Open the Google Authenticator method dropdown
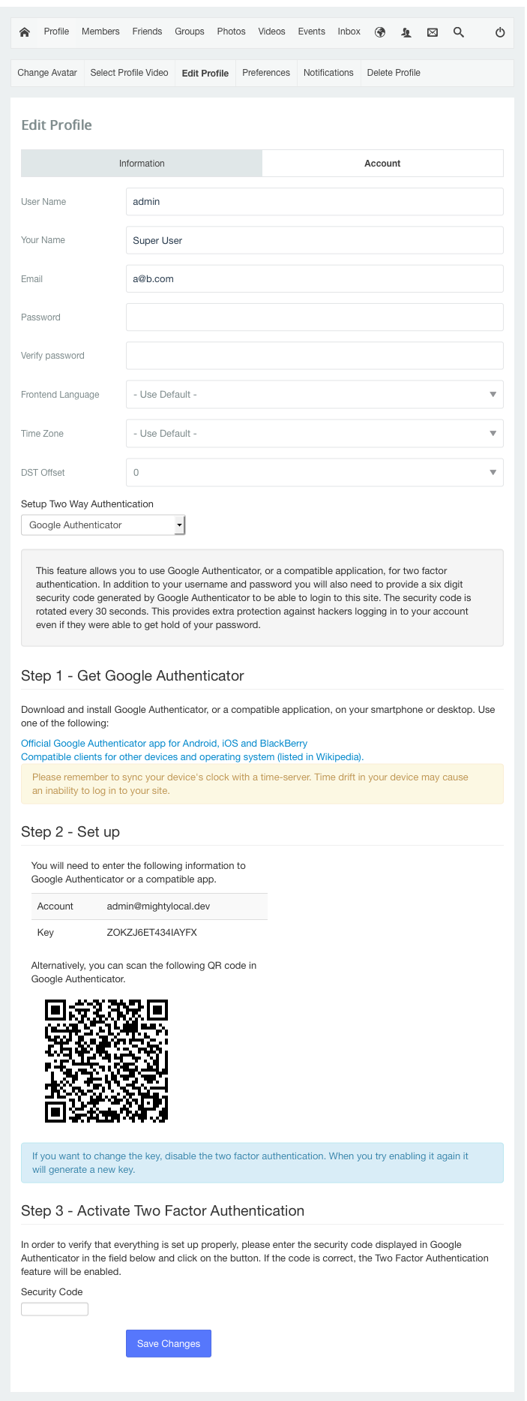Image resolution: width=527 pixels, height=1401 pixels. coord(103,525)
